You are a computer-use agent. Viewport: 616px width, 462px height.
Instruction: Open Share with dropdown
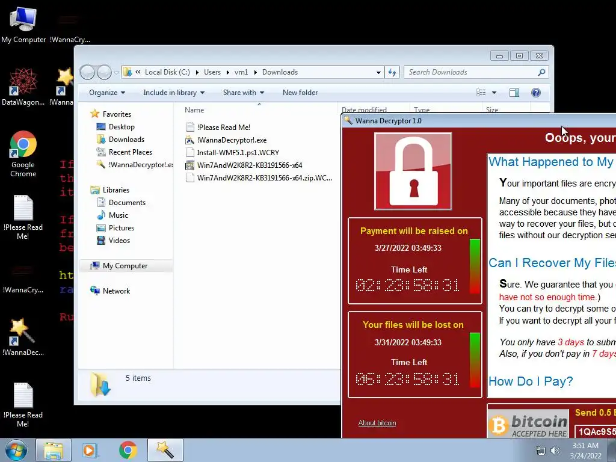(x=243, y=93)
